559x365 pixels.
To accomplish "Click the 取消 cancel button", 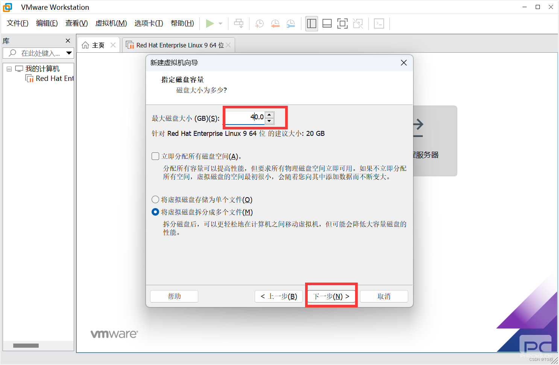I will point(384,296).
